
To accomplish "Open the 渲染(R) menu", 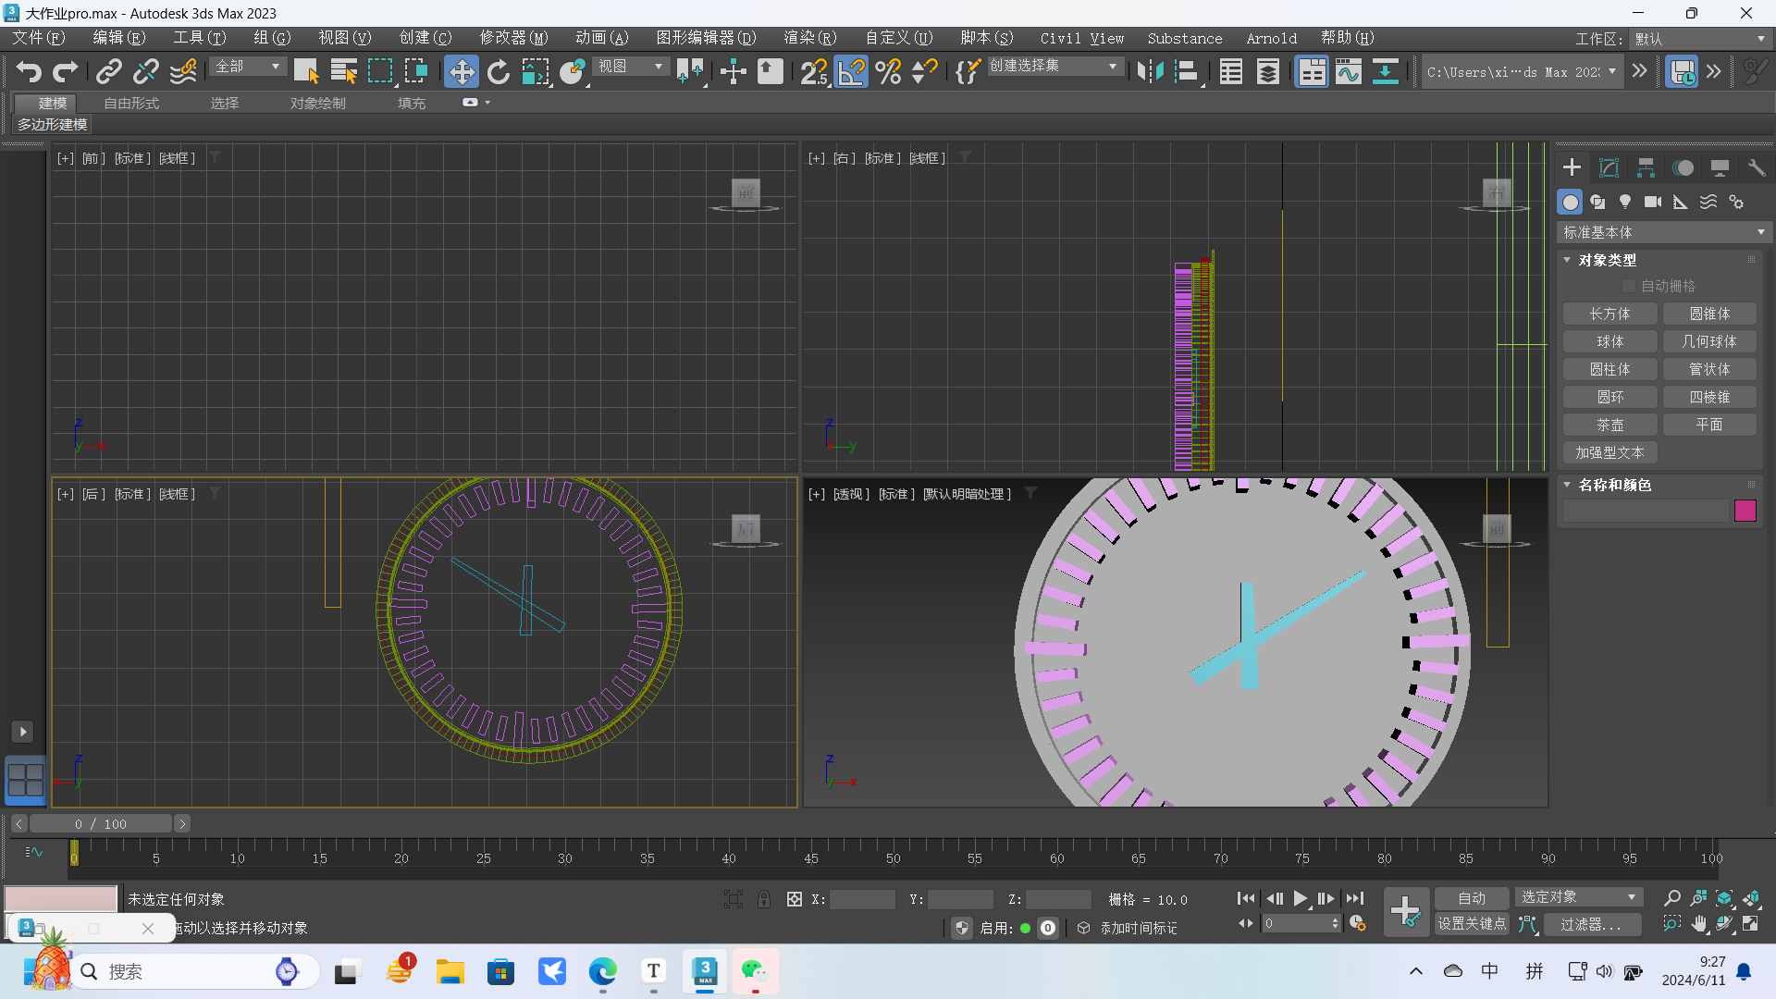I will click(x=809, y=38).
